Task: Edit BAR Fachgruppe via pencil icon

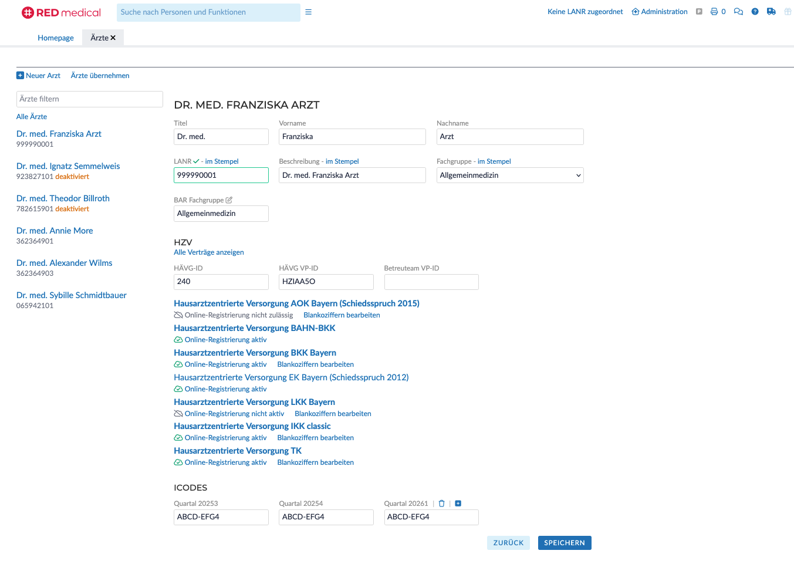Action: point(229,200)
